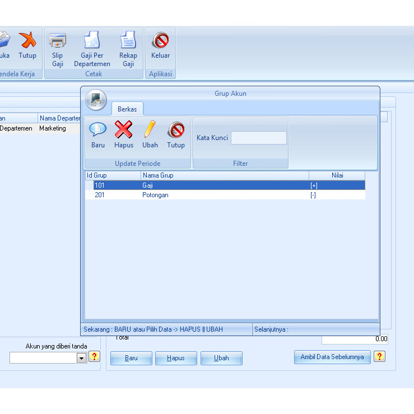Image resolution: width=414 pixels, height=414 pixels.
Task: Click the Gaji group name cell
Action: click(147, 185)
